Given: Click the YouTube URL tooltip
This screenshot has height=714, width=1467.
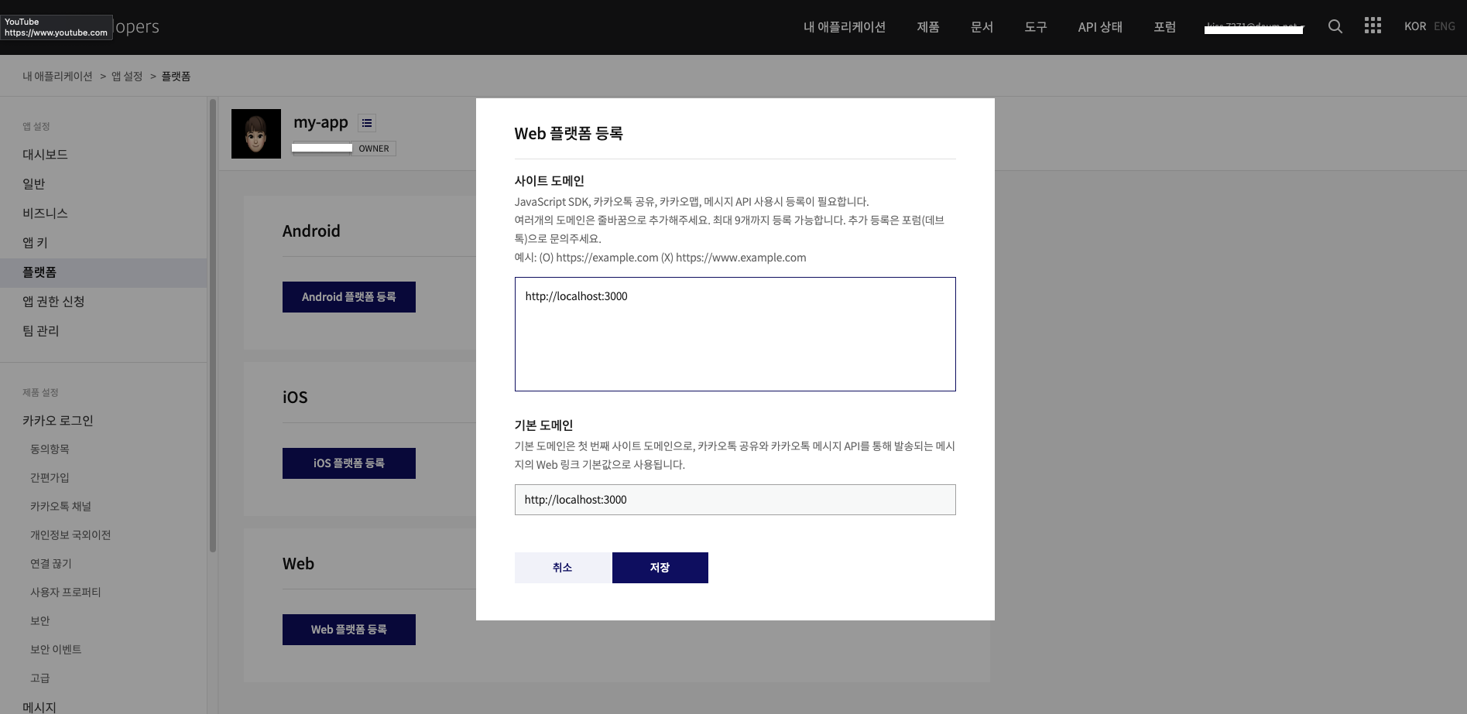Looking at the screenshot, I should tap(56, 27).
